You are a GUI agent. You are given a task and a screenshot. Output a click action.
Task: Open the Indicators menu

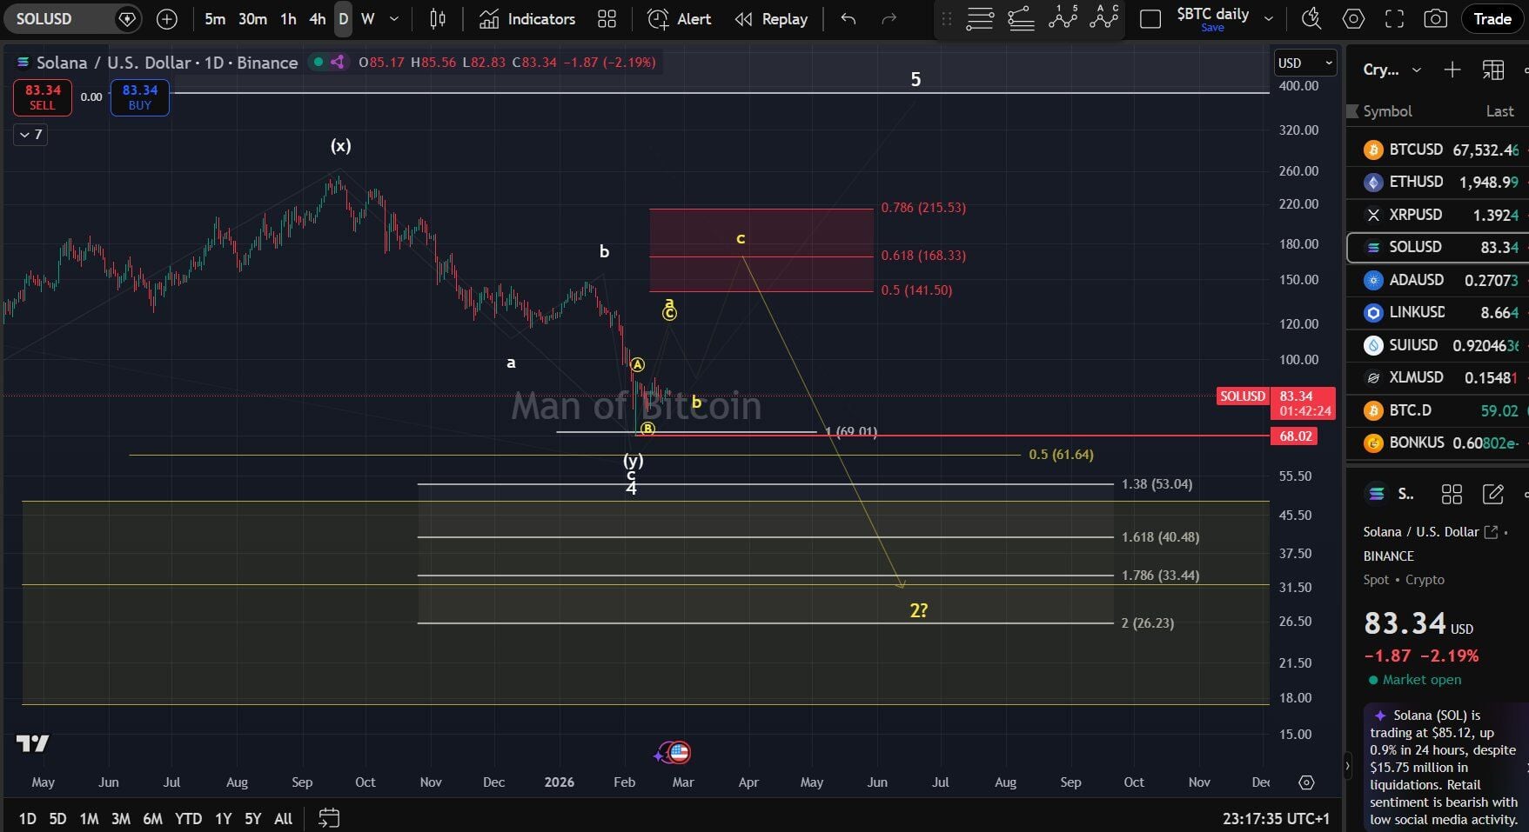click(527, 18)
